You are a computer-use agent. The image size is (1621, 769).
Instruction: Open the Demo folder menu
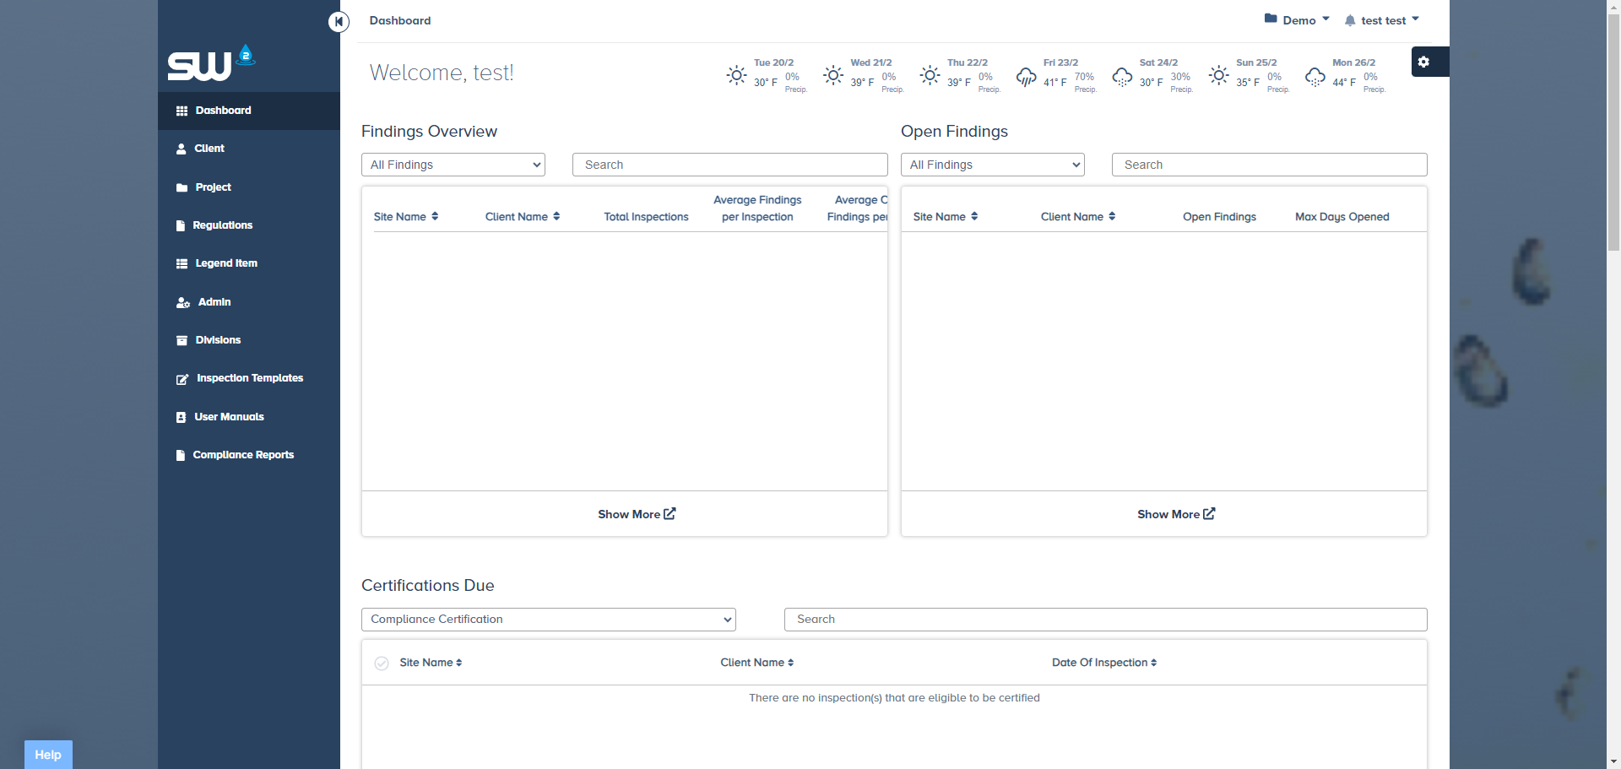[1297, 20]
